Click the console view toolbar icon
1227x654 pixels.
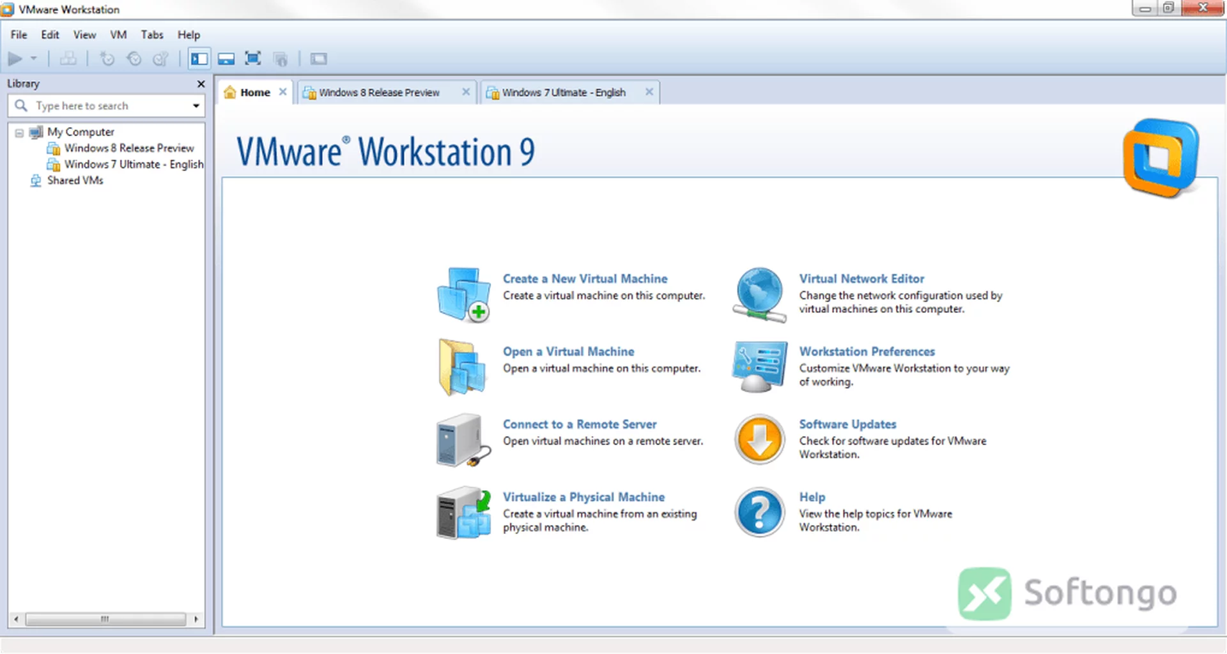pyautogui.click(x=318, y=59)
